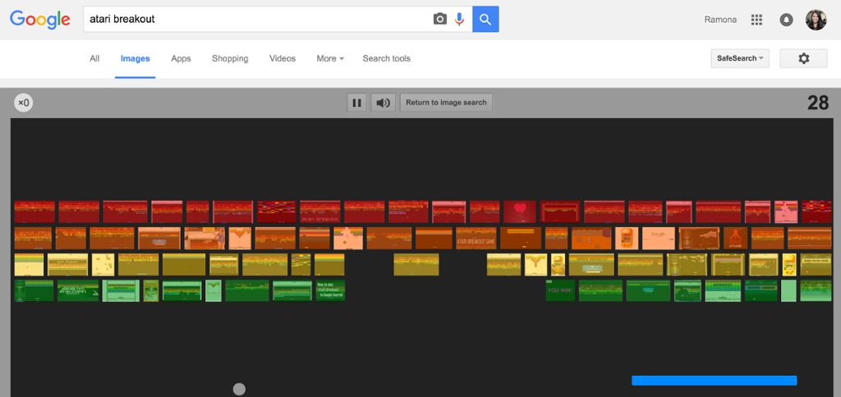Image resolution: width=841 pixels, height=397 pixels.
Task: Select the Images tab
Action: coord(136,58)
